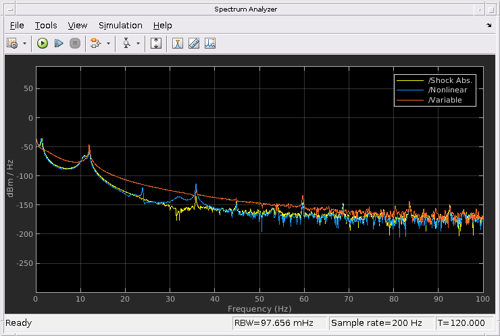Viewport: 500px width, 336px height.
Task: Enable cursor measurements icon
Action: coord(178,43)
